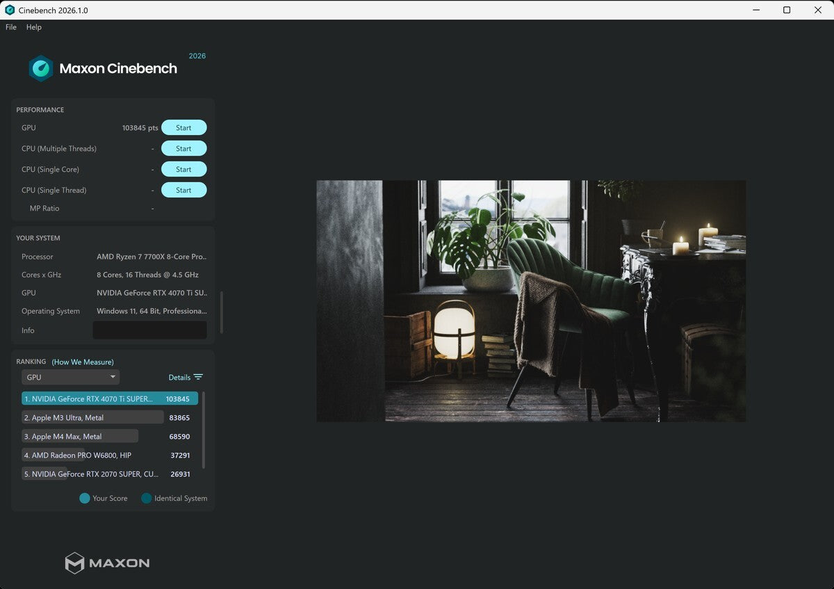Click the 8 Cores, 16 Threads value
The image size is (834, 589).
147,275
